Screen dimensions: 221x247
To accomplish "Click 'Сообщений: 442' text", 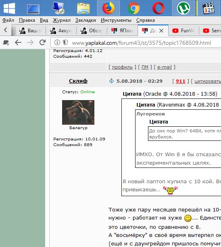I will click(x=73, y=56).
